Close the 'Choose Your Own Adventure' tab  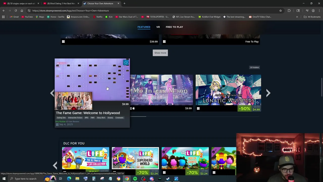118,4
